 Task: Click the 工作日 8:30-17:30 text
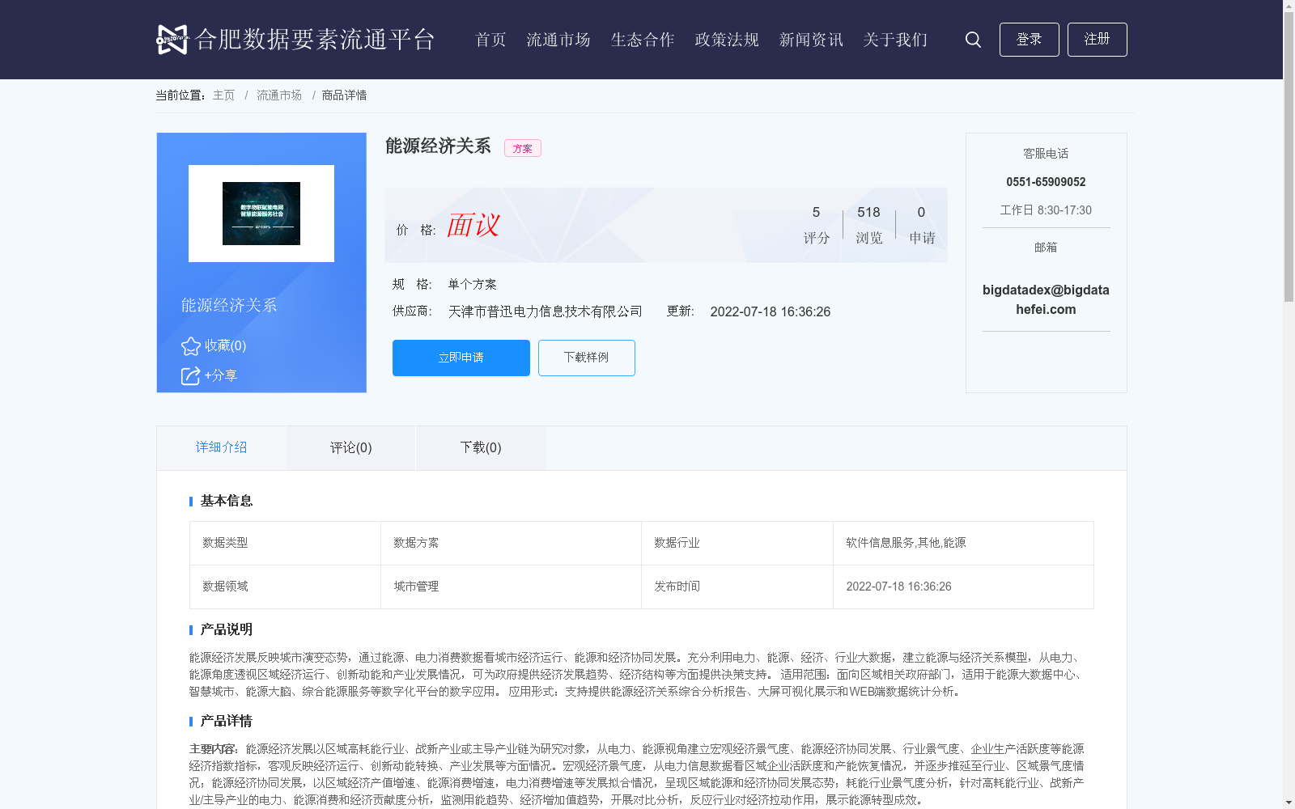click(x=1046, y=210)
